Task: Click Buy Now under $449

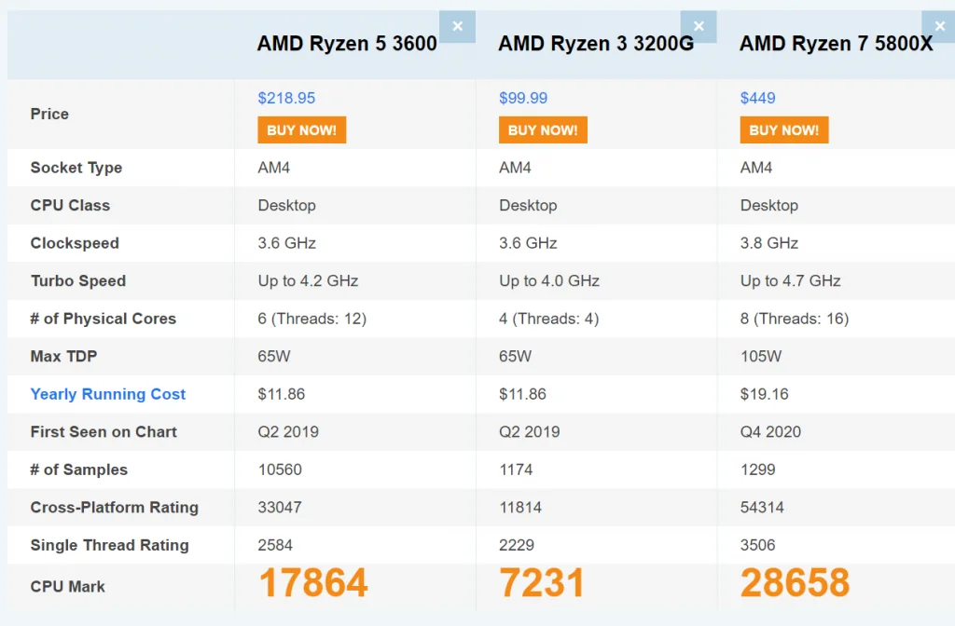Action: pyautogui.click(x=783, y=130)
